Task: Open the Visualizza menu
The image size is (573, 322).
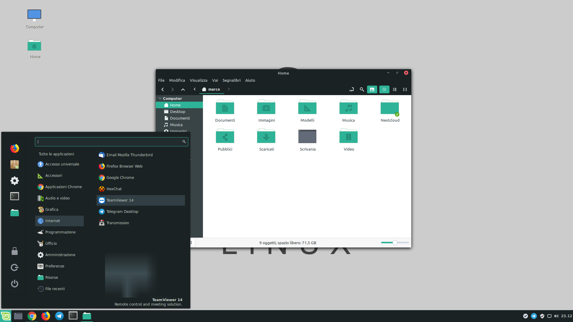Action: tap(198, 80)
